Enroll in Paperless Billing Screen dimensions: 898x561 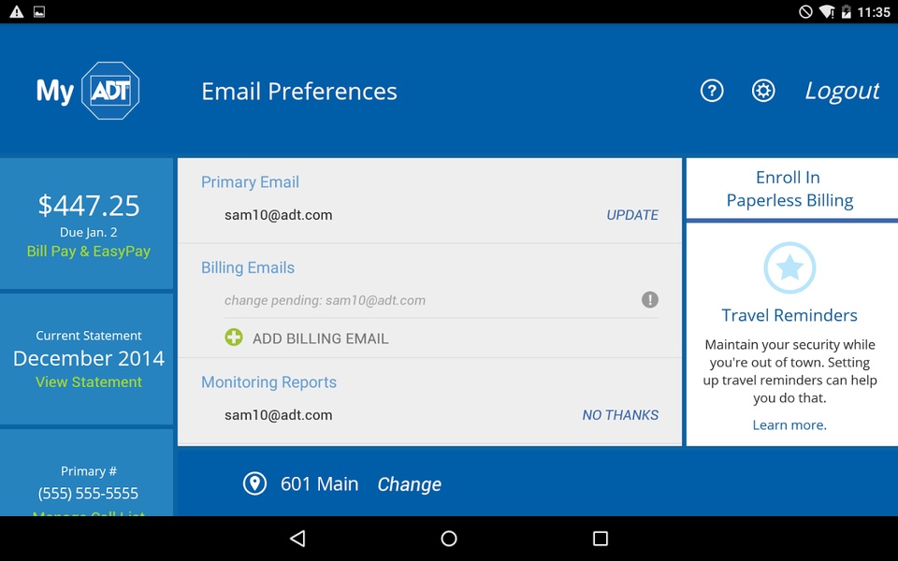click(x=789, y=189)
